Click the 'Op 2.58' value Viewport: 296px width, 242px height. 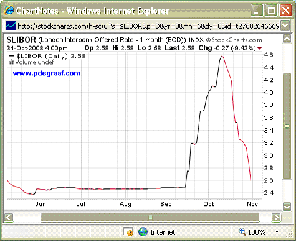tap(97, 48)
